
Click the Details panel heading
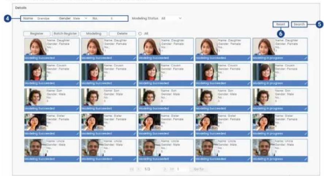pos(21,8)
